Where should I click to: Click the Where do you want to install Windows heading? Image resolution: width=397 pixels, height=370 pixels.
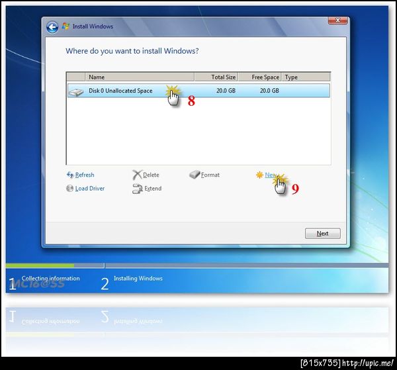click(132, 51)
